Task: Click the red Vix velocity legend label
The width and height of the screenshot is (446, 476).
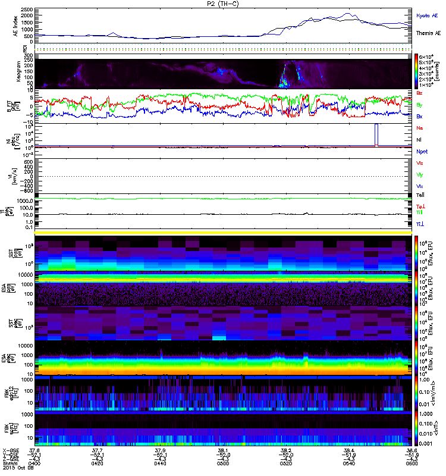Action: (x=419, y=163)
